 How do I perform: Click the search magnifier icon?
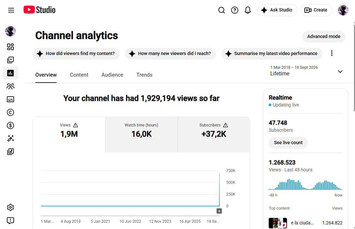221,10
